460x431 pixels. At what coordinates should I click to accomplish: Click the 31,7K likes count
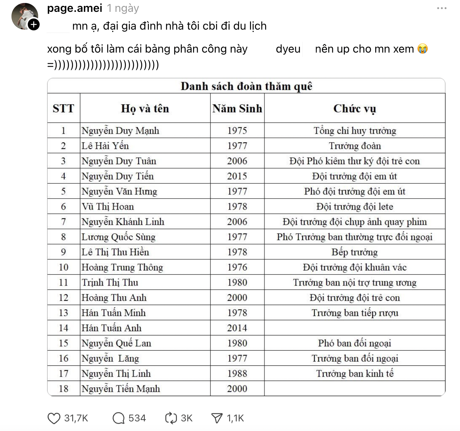point(76,418)
